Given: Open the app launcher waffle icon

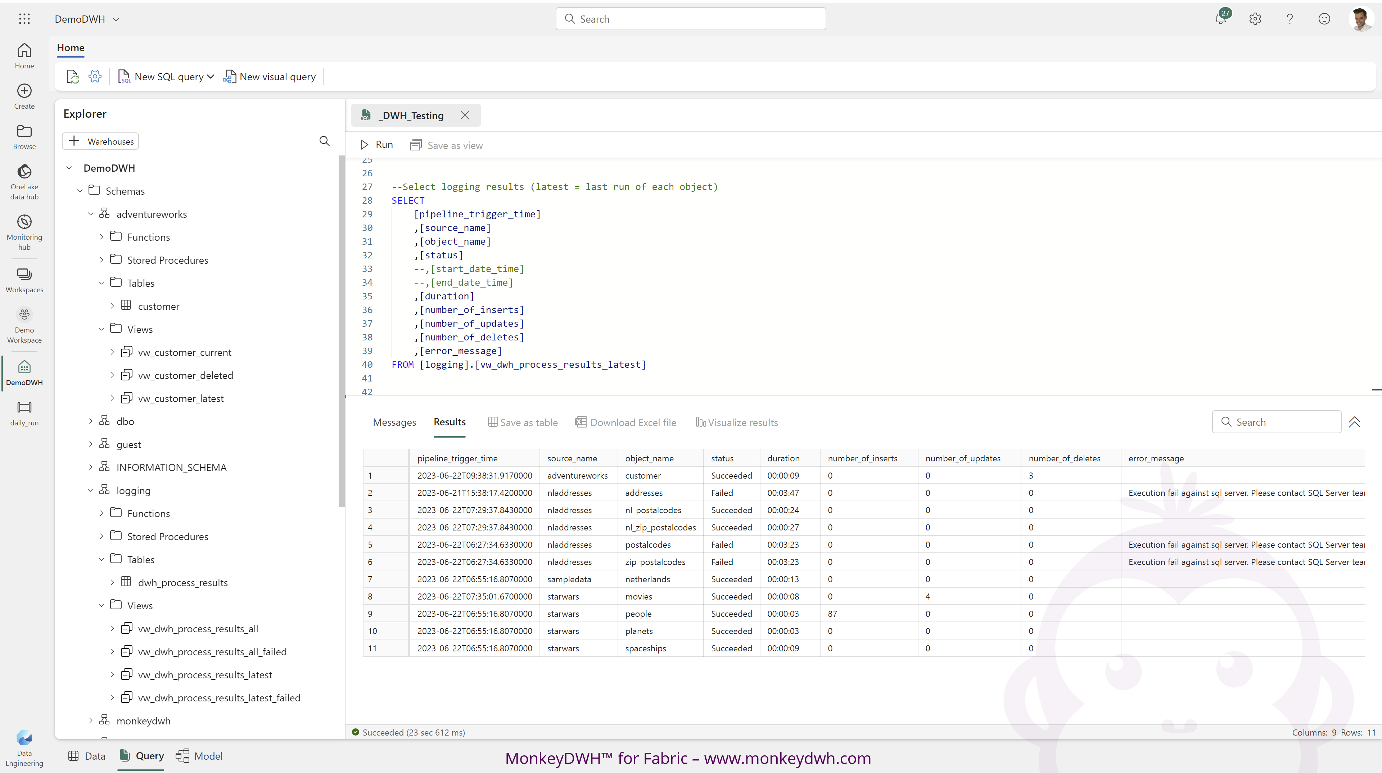Looking at the screenshot, I should (24, 19).
